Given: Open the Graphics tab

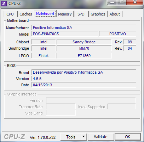Looking at the screenshot, I should [98, 14].
